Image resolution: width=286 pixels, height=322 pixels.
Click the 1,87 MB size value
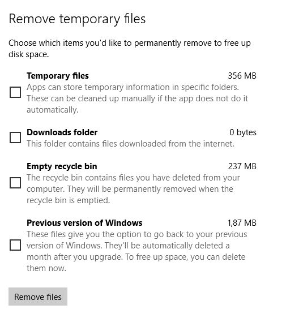click(x=242, y=223)
